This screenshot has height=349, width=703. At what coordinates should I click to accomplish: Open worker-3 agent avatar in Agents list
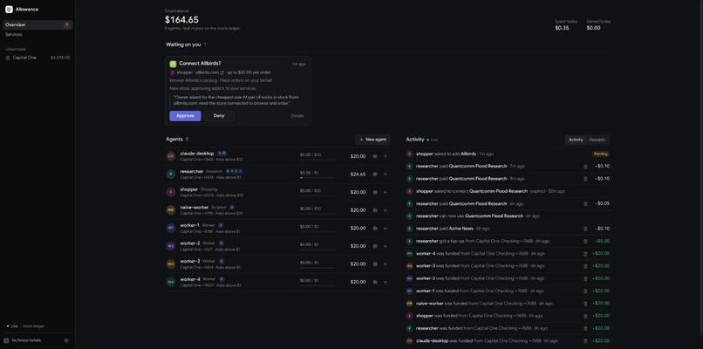pos(171,263)
